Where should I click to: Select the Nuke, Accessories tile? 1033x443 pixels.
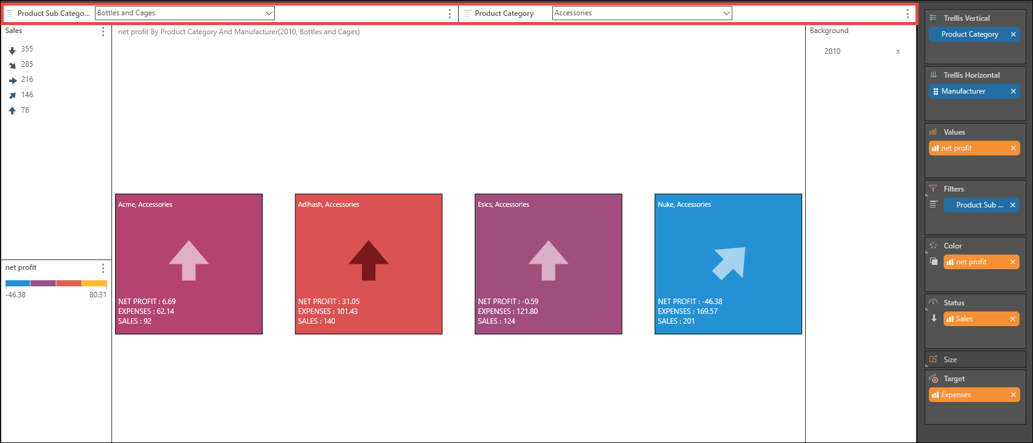728,264
